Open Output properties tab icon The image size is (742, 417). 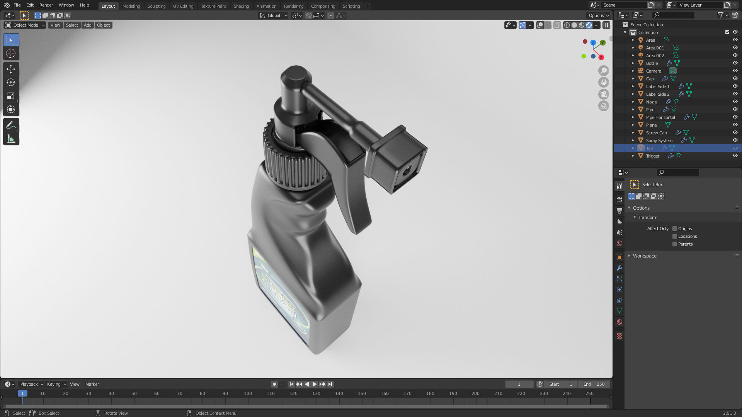coord(619,210)
